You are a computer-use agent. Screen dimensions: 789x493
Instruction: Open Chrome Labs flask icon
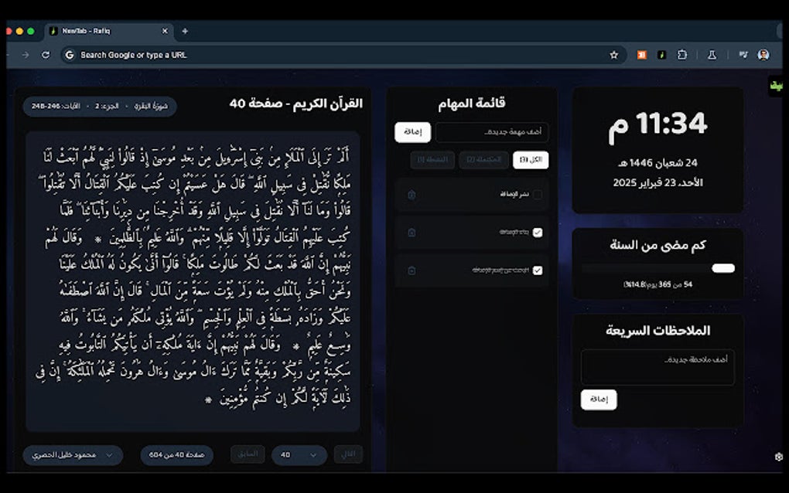pyautogui.click(x=712, y=56)
